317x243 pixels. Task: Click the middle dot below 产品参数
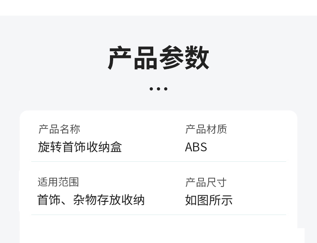click(158, 89)
